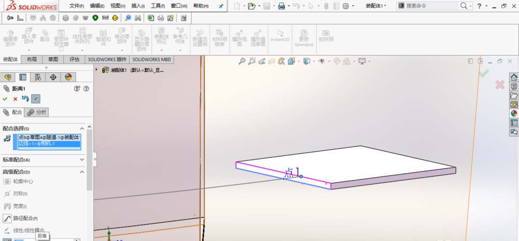Open the 帮助 menu
Screen dimensions: 519x241
(200, 6)
